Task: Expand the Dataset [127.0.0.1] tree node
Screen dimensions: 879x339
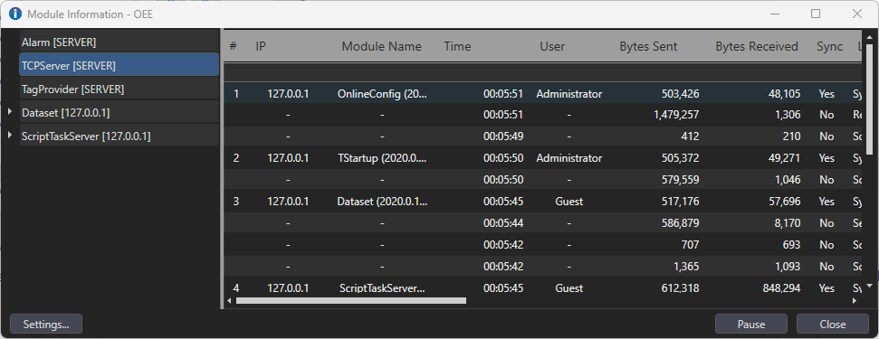Action: click(10, 112)
